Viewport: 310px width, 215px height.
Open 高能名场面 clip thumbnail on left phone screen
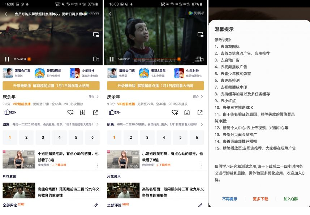pos(19,190)
